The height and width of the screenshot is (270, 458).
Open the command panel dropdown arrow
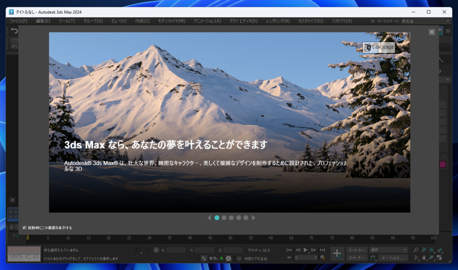[x=448, y=79]
